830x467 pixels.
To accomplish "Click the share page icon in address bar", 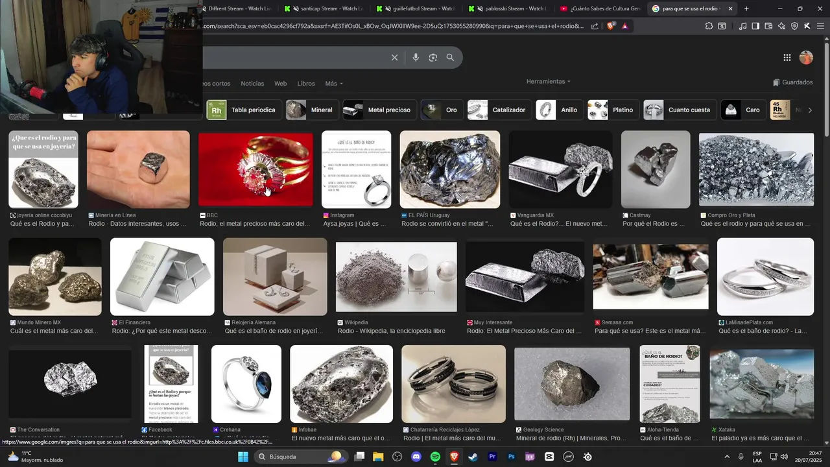I will tap(595, 26).
